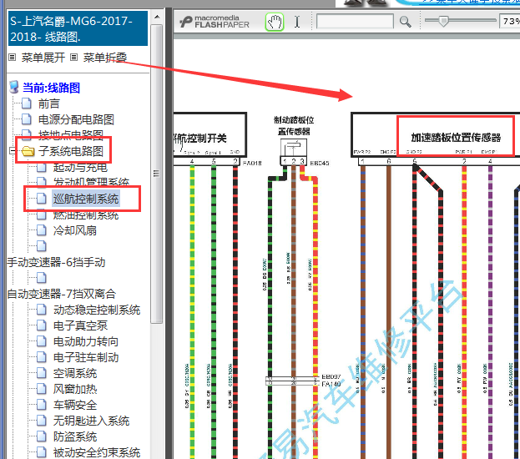Select the 子系统电路图 folder label
Image resolution: width=520 pixels, height=459 pixels.
coord(71,151)
